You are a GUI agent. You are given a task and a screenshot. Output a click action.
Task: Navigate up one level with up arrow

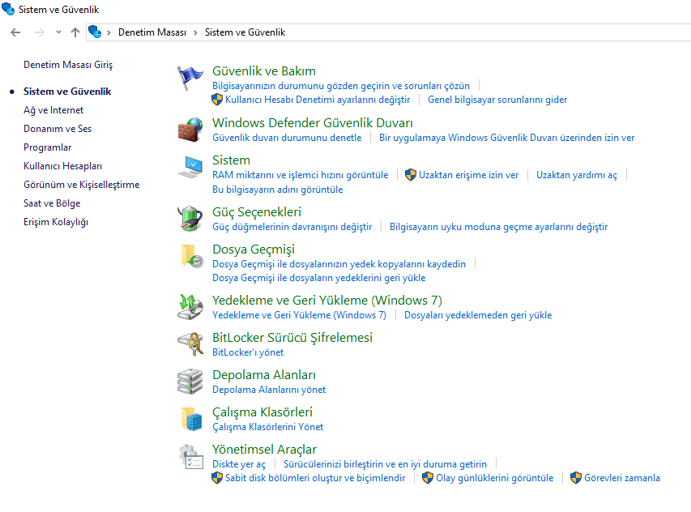coord(75,32)
